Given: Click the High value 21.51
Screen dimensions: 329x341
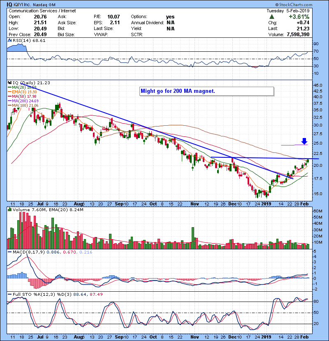Looking at the screenshot, I should [40, 23].
